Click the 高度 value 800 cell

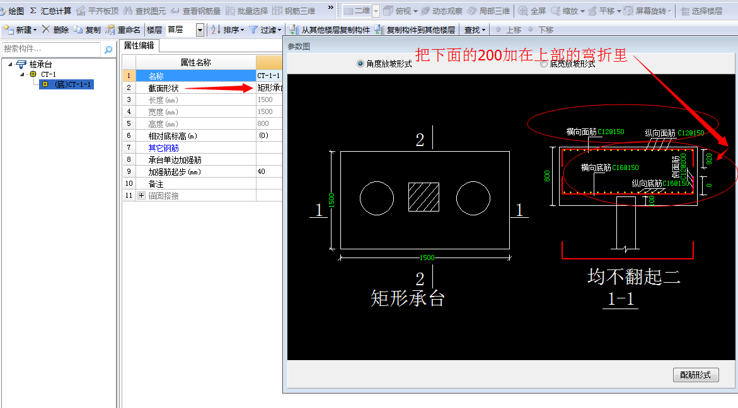point(269,123)
